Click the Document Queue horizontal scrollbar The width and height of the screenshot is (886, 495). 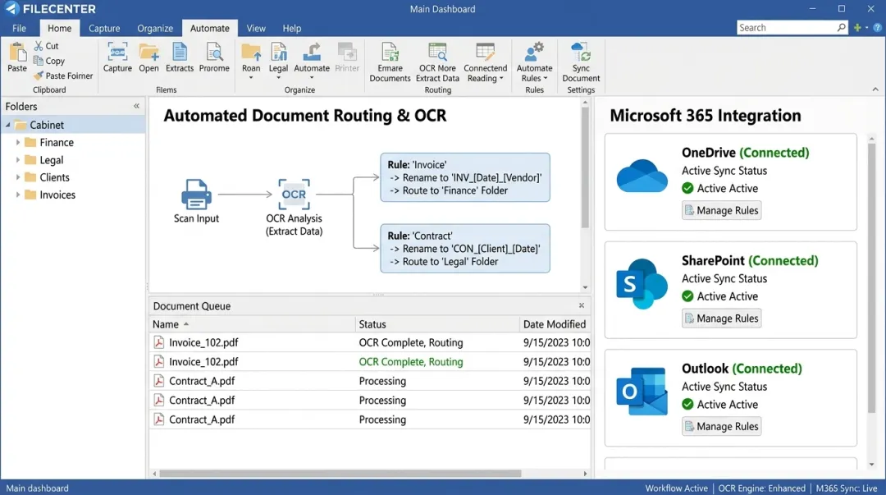point(340,474)
